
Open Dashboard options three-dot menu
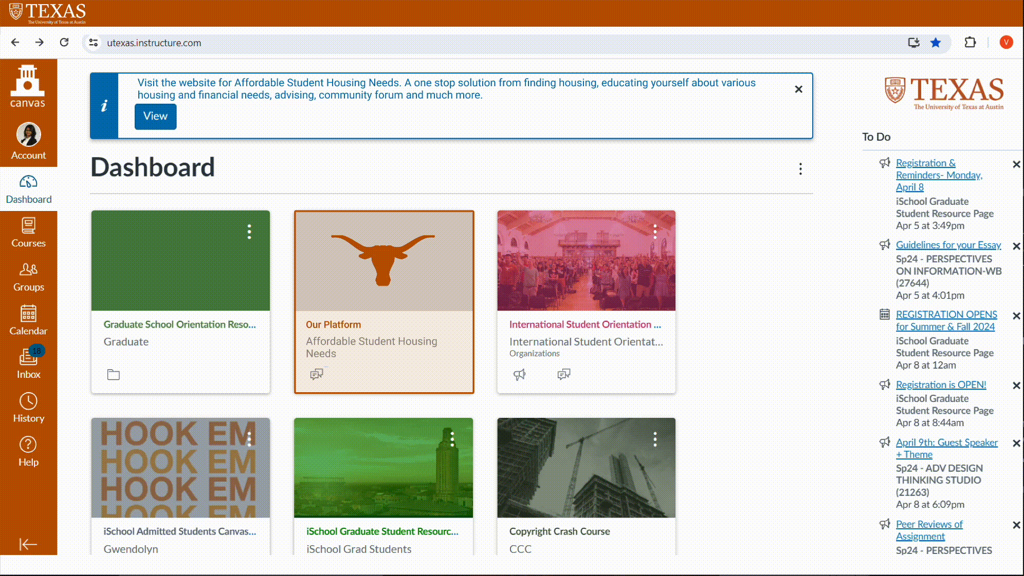(x=800, y=169)
